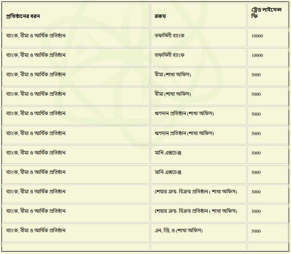Select the first বীমা (শাখা অফিস) cell
This screenshot has height=254, width=291.
(173, 74)
